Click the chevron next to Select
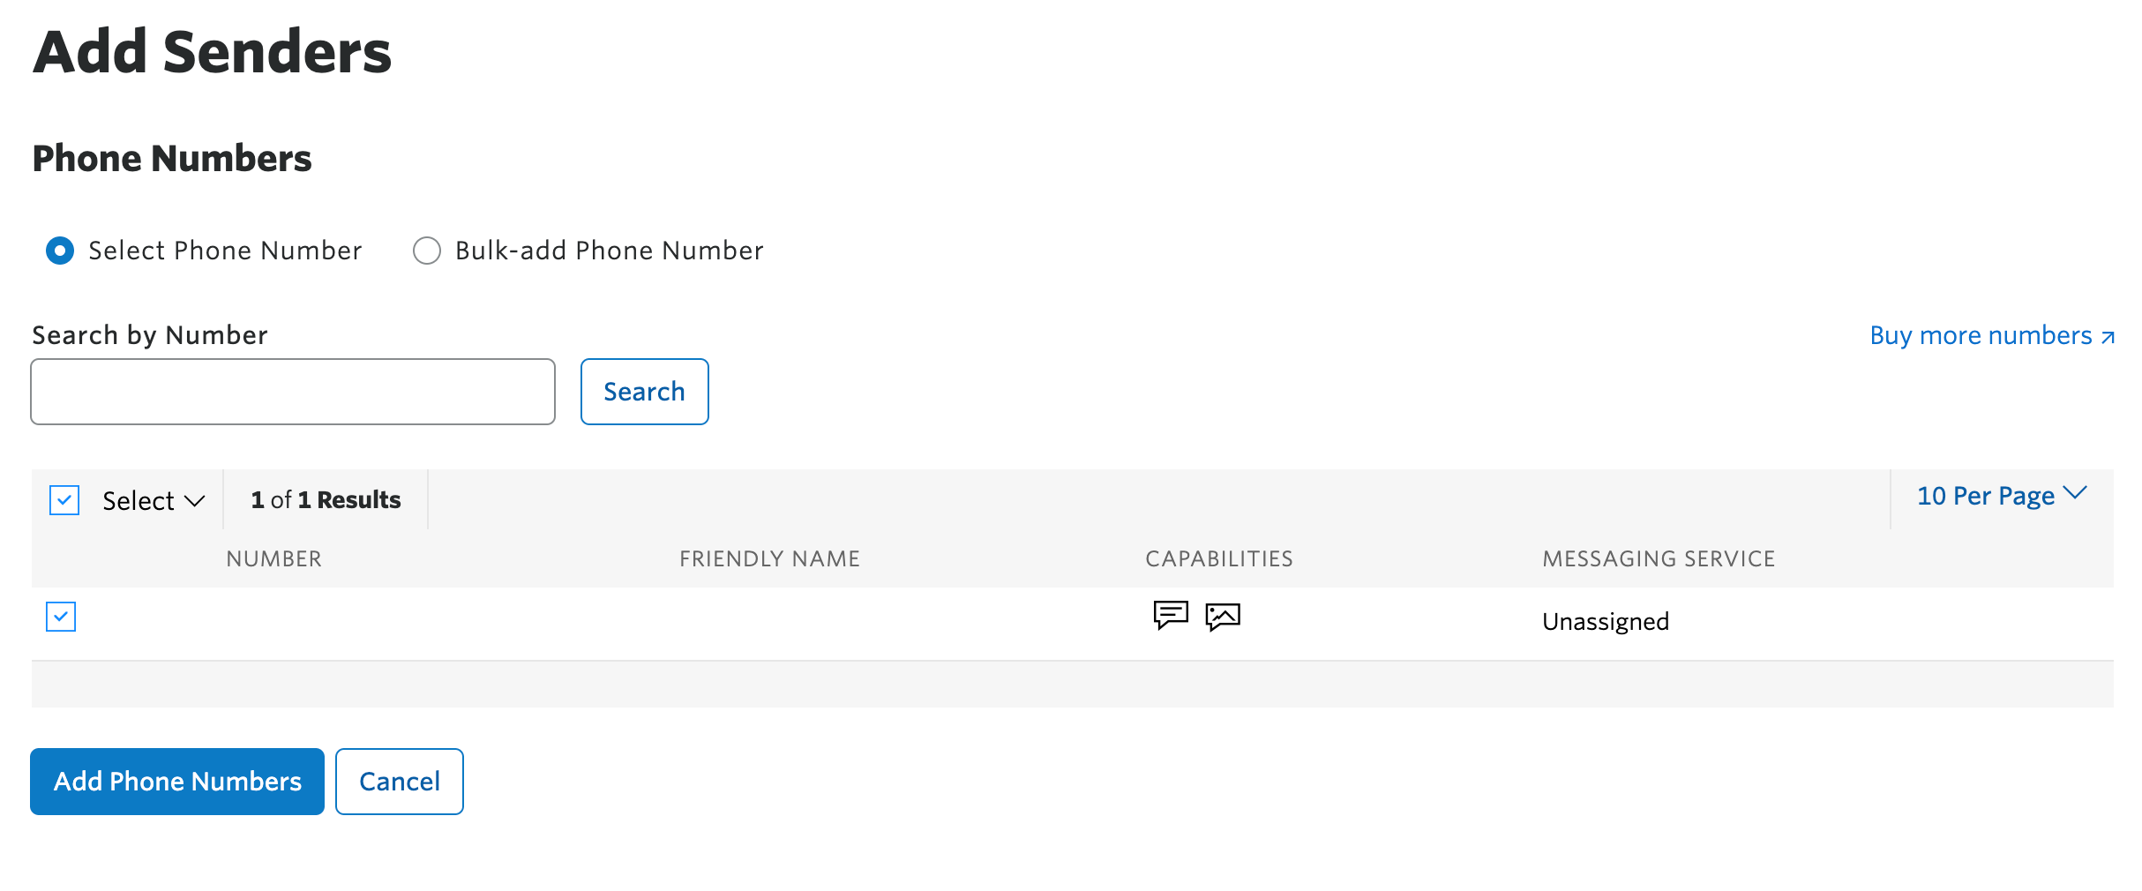 point(193,503)
